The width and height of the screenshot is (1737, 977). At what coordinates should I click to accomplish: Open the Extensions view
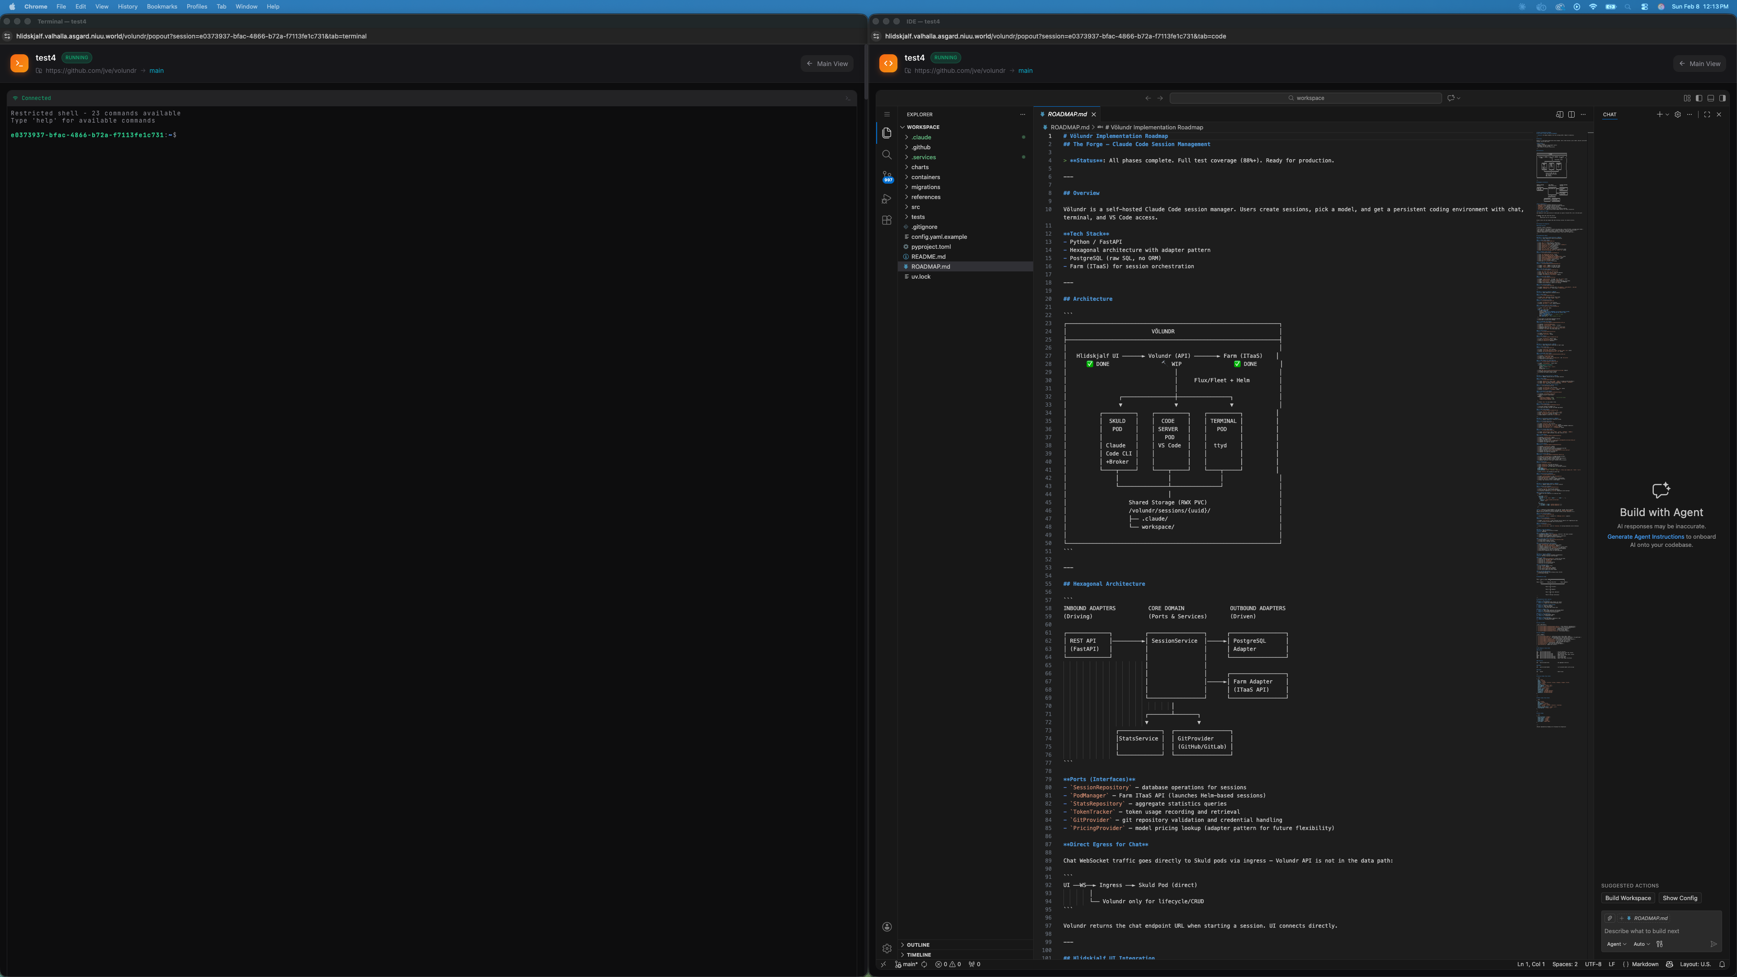(887, 220)
